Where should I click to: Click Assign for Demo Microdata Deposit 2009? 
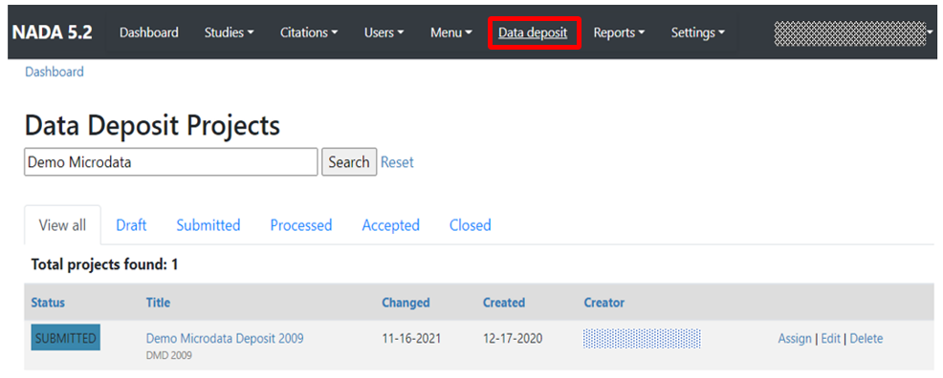click(795, 339)
